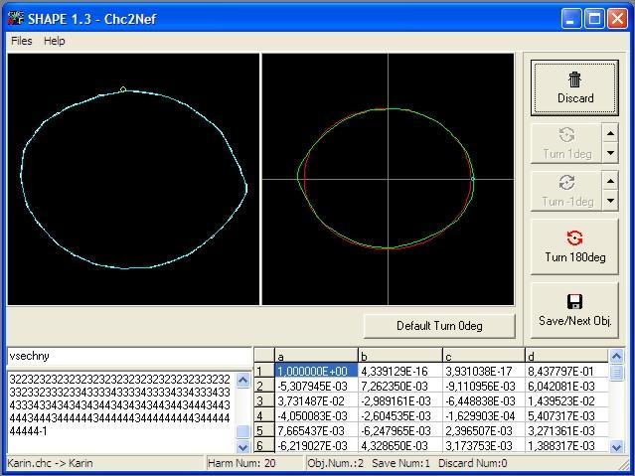Click column header a
This screenshot has width=635, height=476.
pyautogui.click(x=316, y=356)
